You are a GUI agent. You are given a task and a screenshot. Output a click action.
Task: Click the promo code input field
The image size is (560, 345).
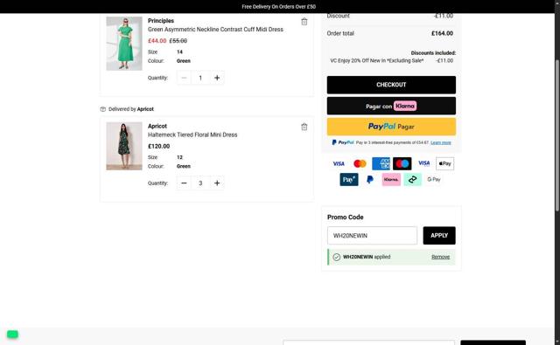coord(372,236)
